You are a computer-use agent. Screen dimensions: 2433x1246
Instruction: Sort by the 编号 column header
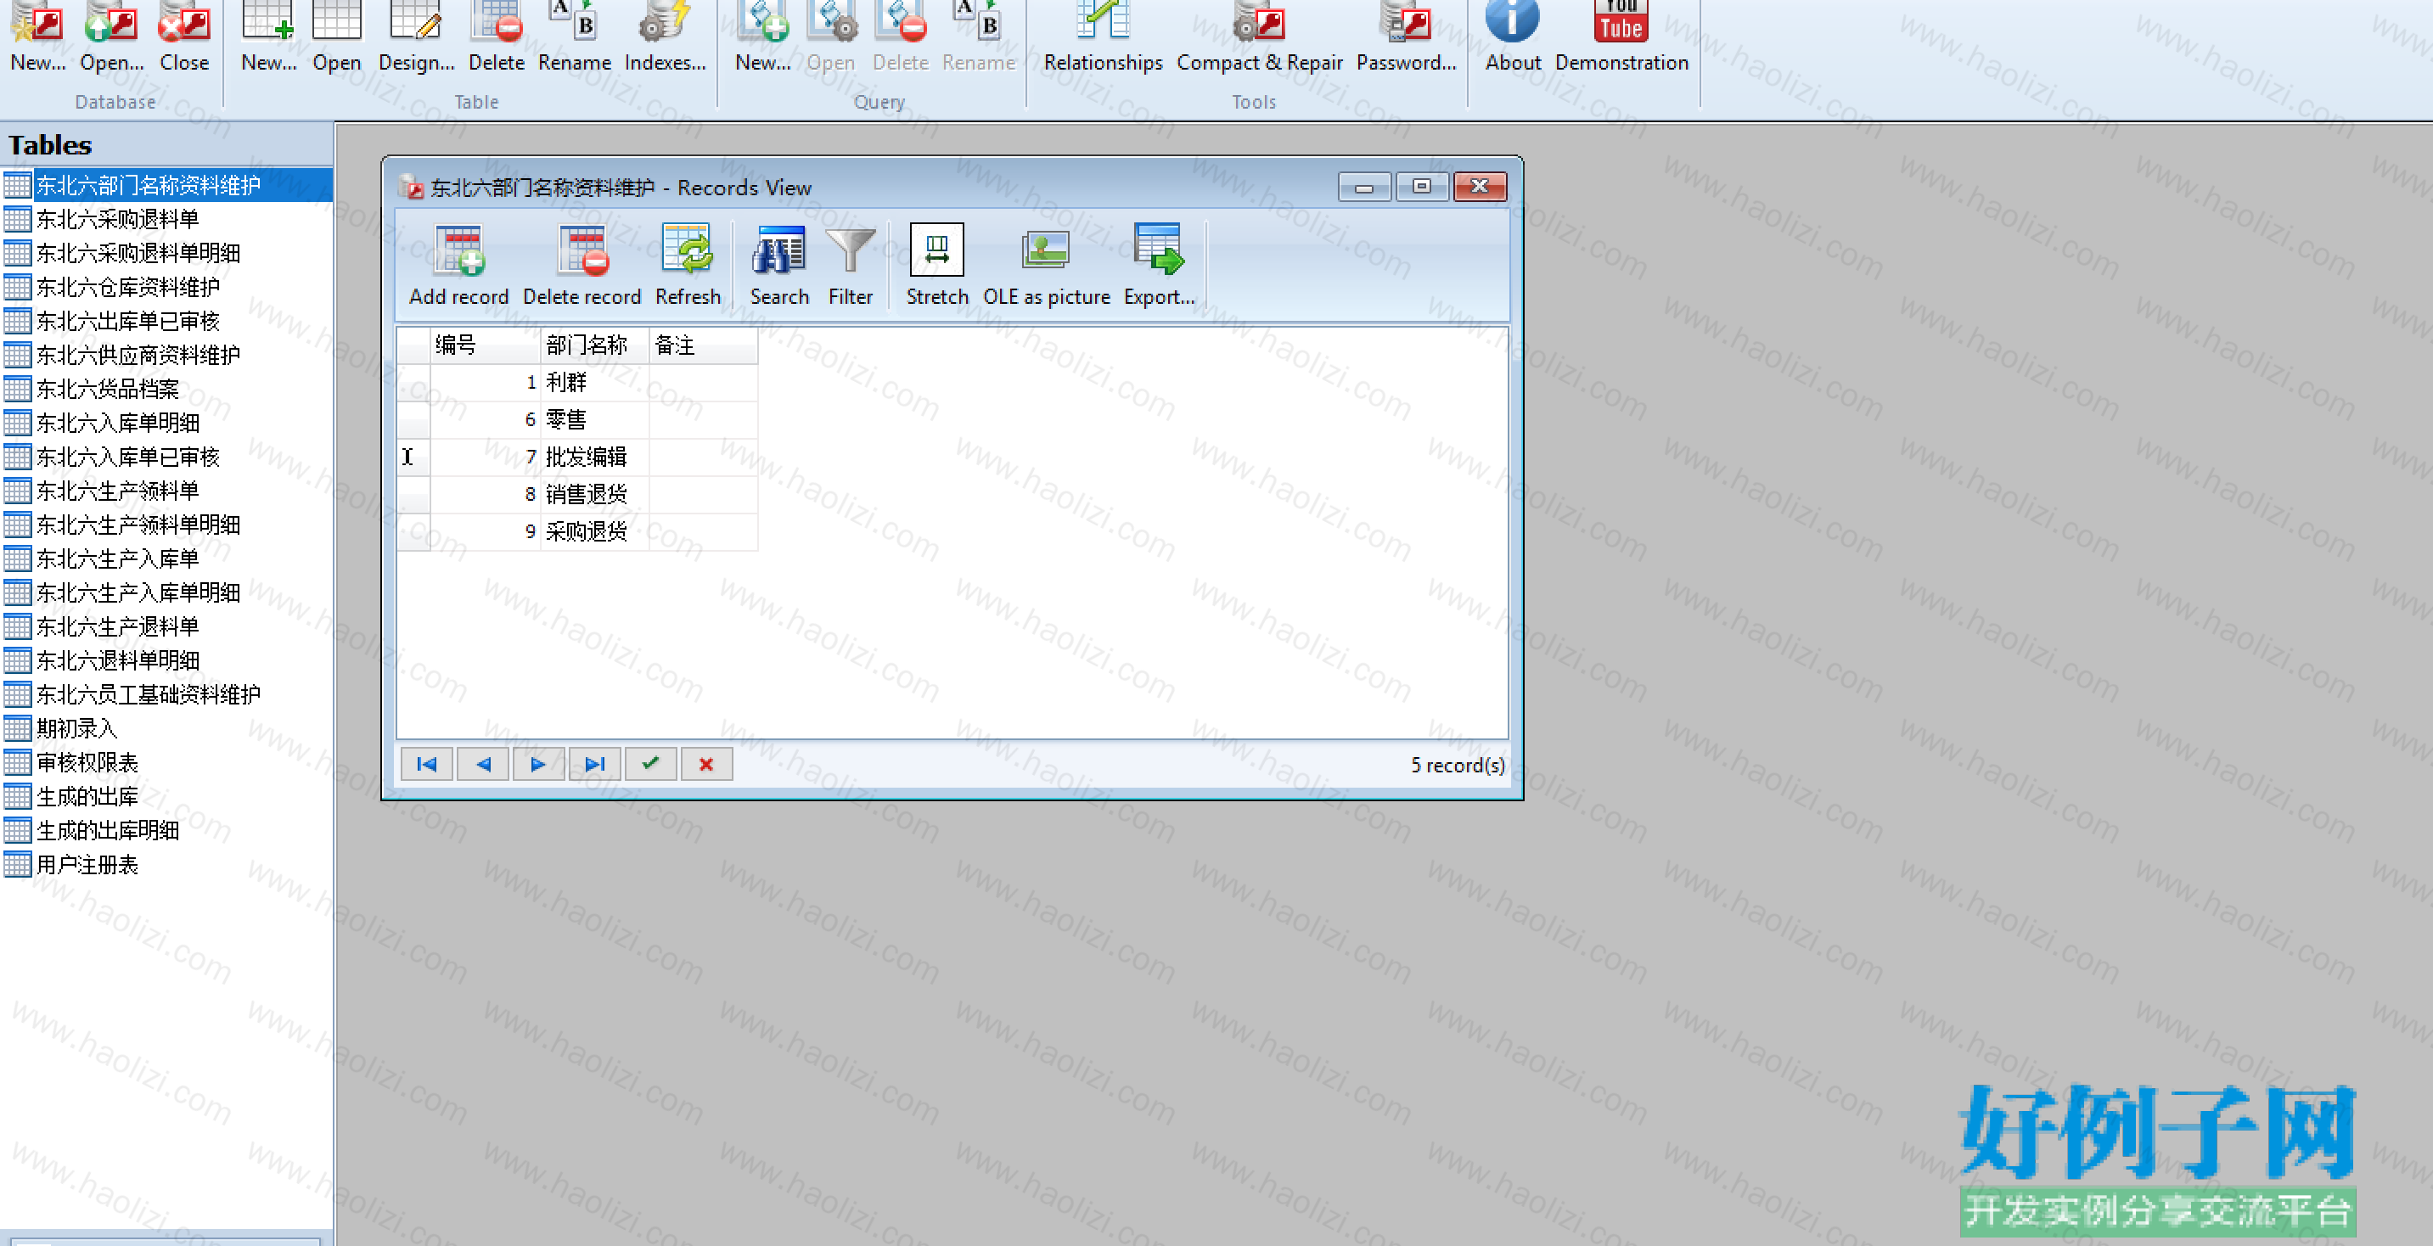[486, 345]
